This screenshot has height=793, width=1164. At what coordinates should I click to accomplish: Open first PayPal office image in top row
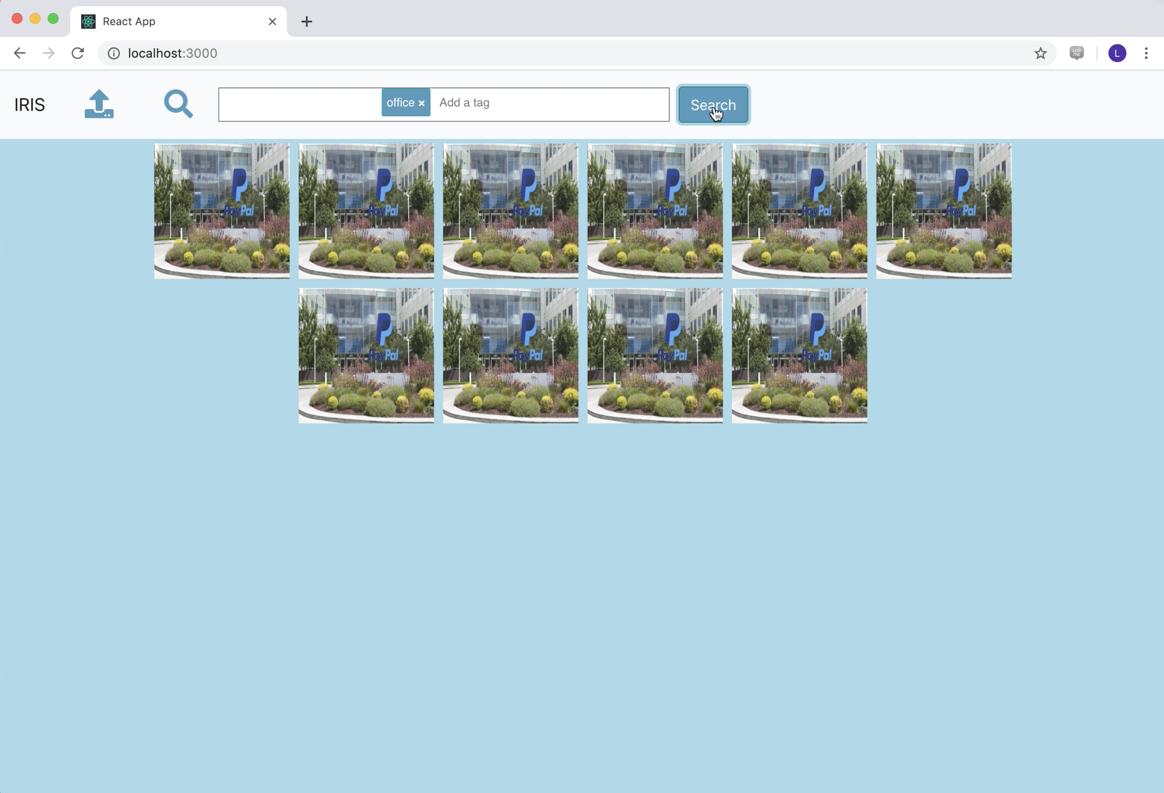tap(222, 211)
